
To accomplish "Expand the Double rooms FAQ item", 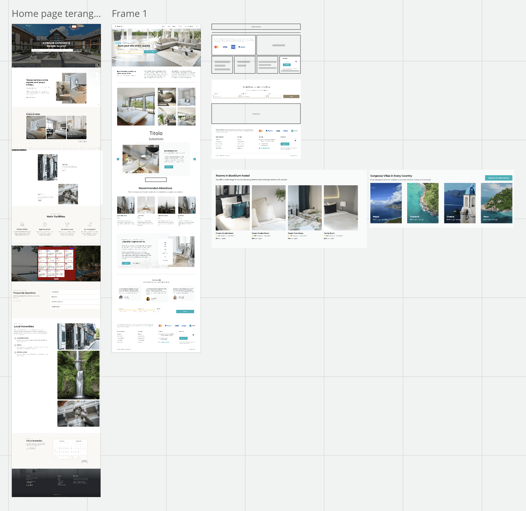I will pos(75,307).
